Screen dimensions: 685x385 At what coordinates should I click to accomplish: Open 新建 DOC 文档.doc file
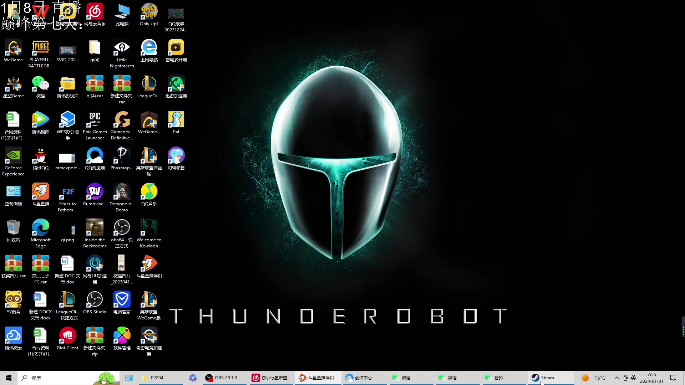[67, 270]
